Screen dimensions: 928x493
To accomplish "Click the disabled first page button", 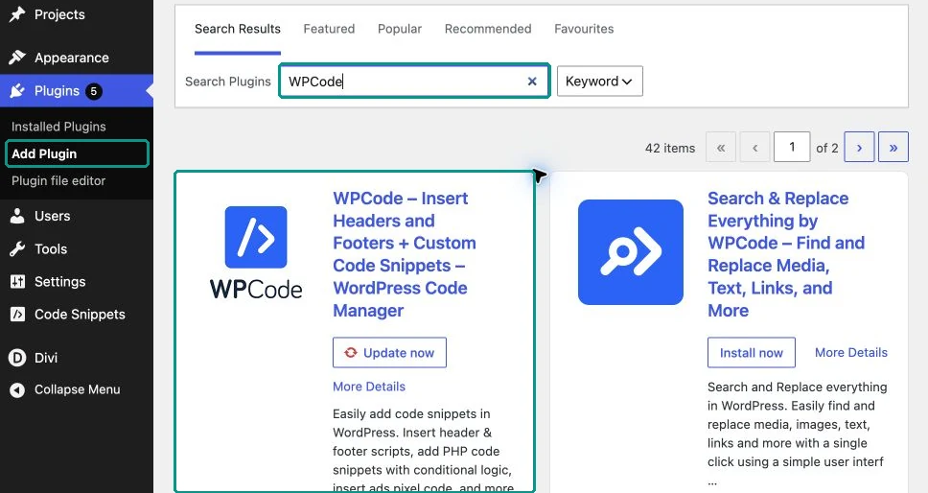I will click(721, 147).
